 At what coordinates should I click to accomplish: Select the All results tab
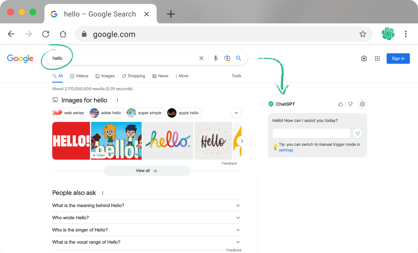pos(58,76)
